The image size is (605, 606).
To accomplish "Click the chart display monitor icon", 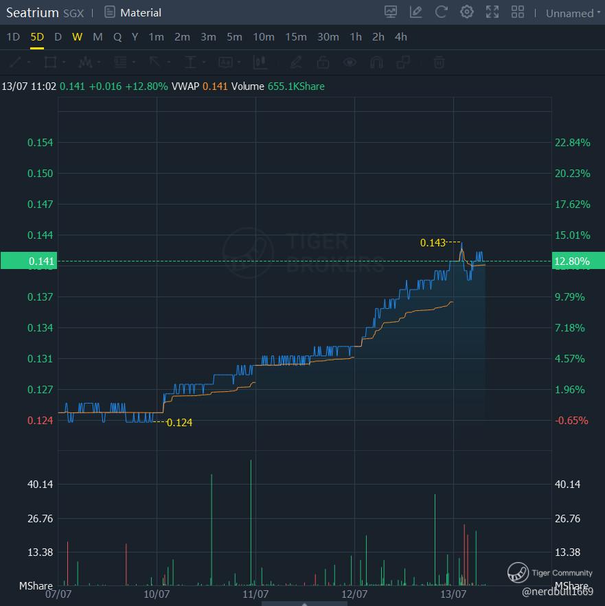I will (x=391, y=12).
